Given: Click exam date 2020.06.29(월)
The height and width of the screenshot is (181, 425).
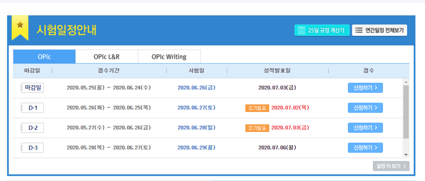Looking at the screenshot, I should 197,148.
